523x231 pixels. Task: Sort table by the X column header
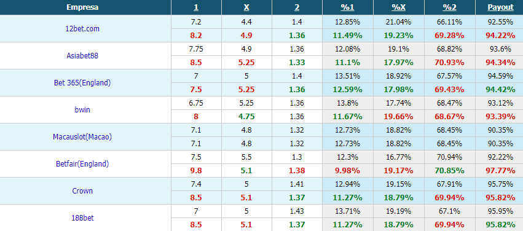click(x=246, y=7)
